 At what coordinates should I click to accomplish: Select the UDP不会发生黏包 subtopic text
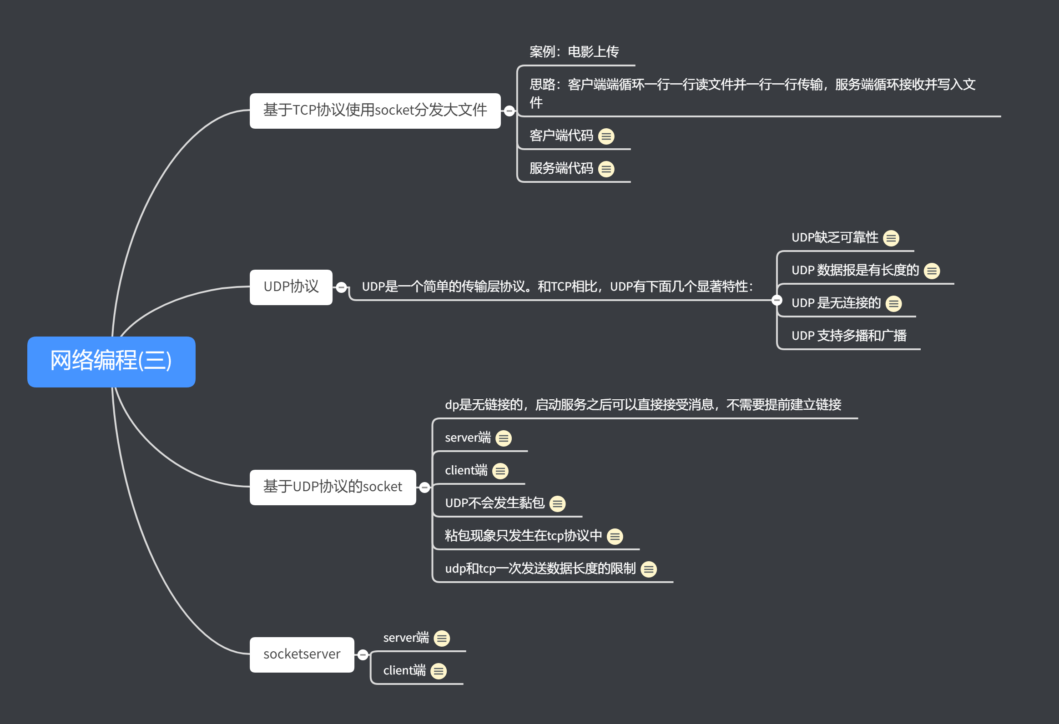tap(495, 503)
